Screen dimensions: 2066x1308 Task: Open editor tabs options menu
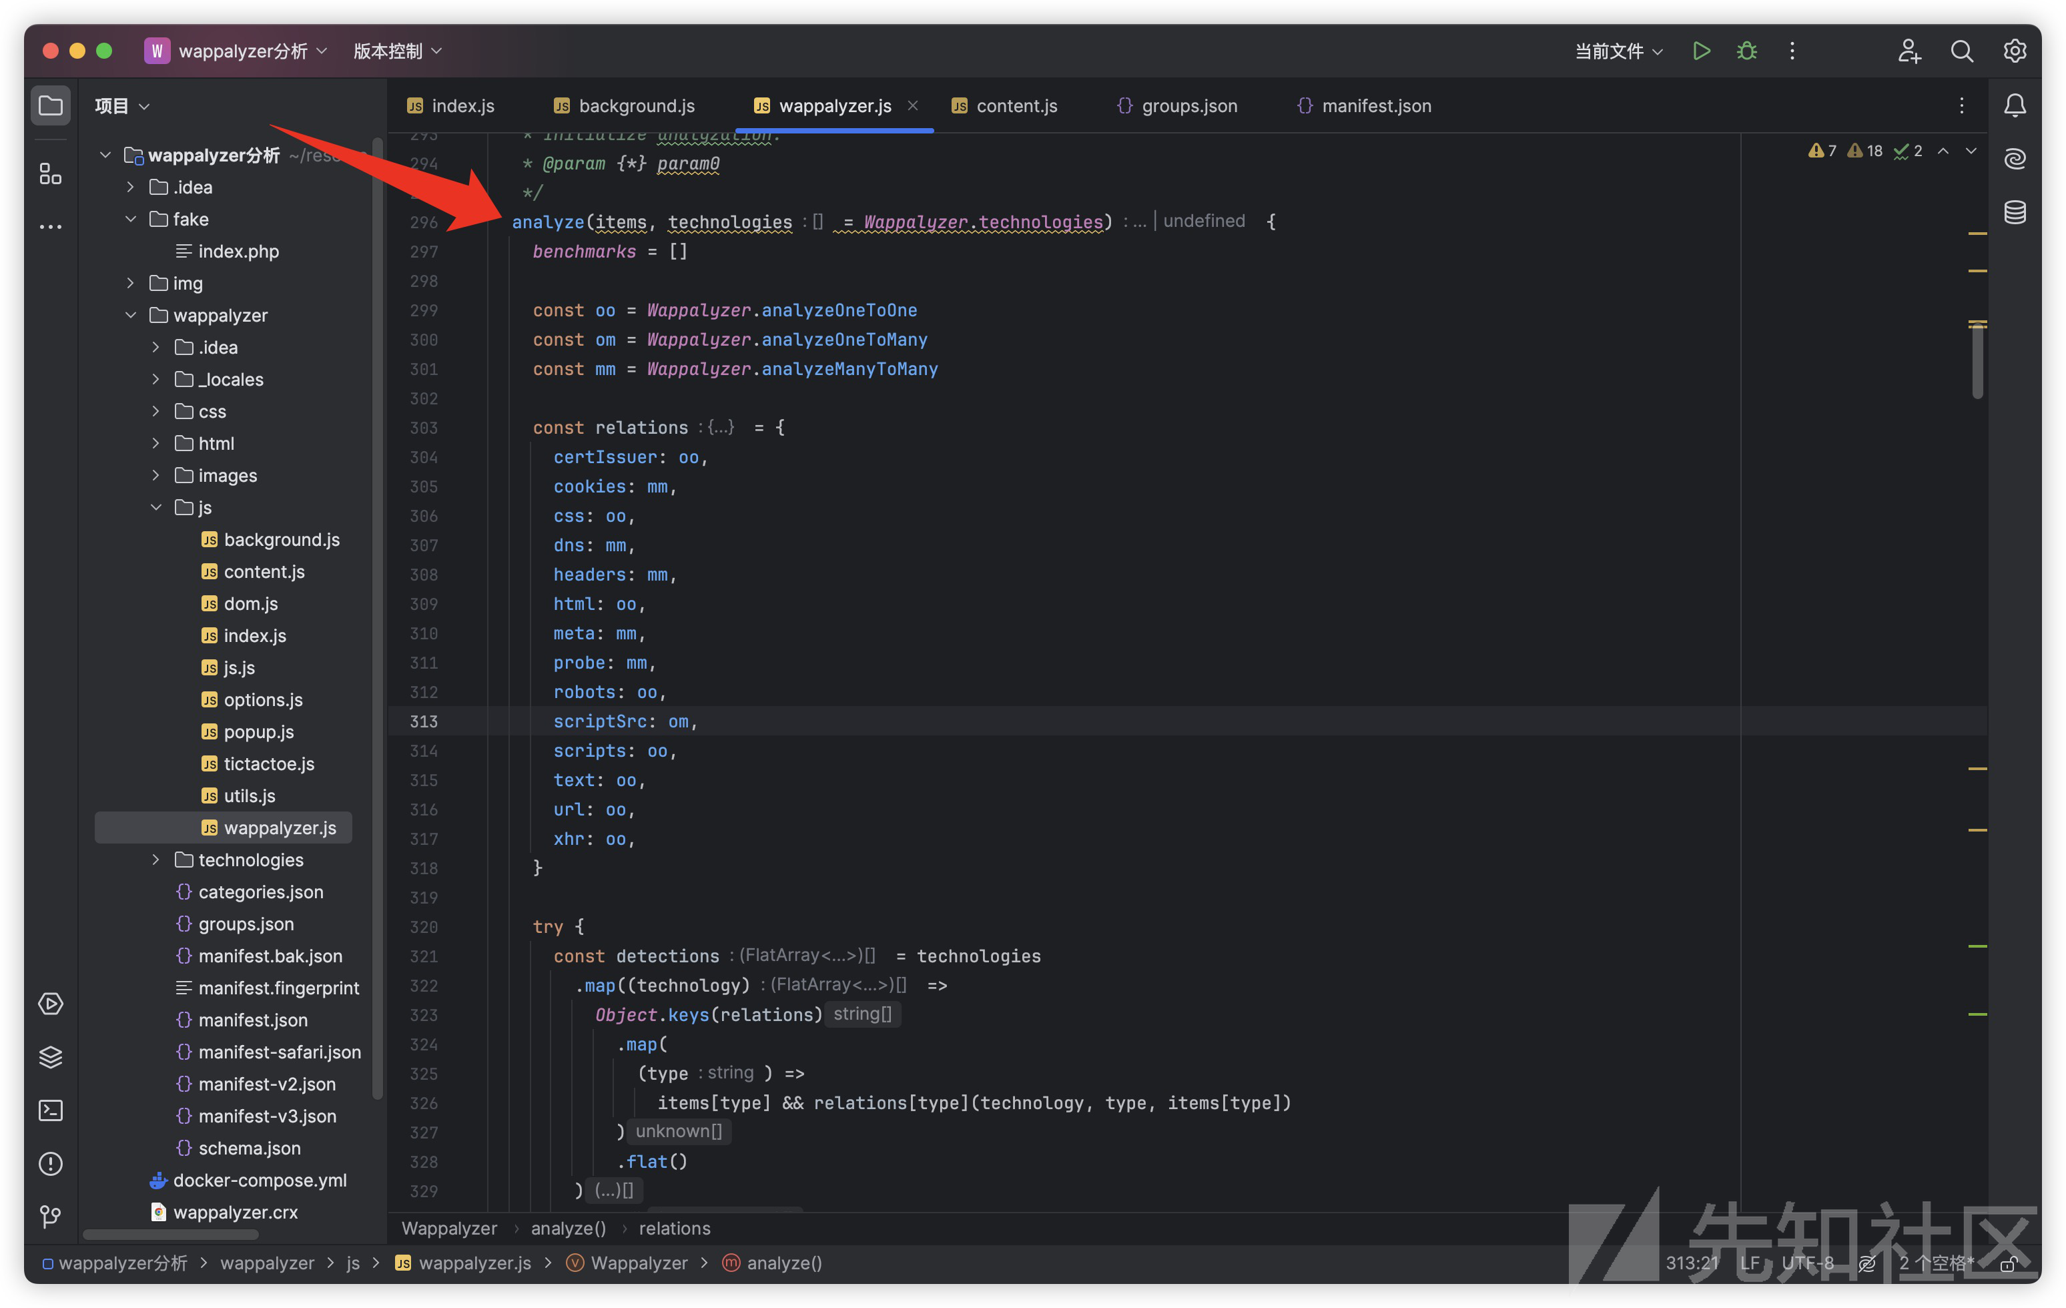coord(1961,105)
